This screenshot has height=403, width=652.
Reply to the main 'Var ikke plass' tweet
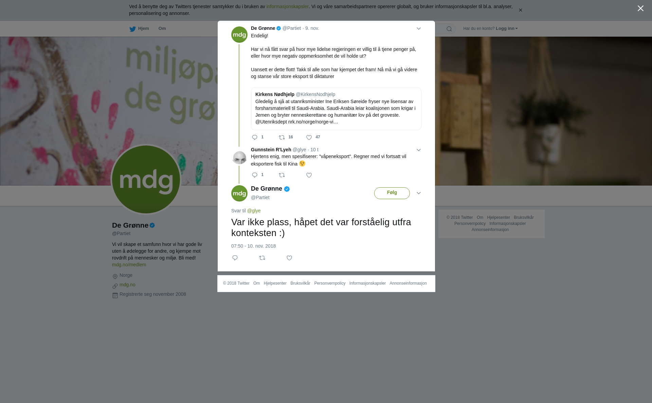(x=235, y=258)
